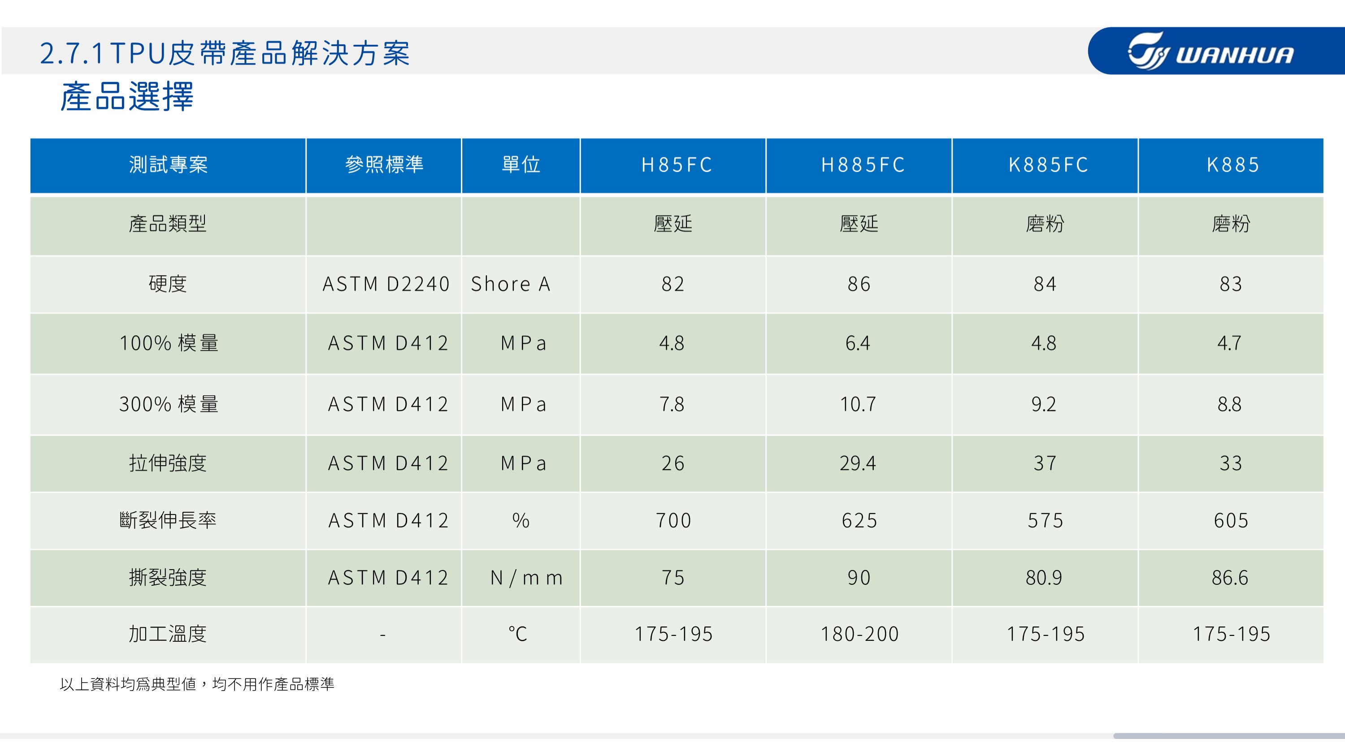The height and width of the screenshot is (756, 1345).
Task: Click the tensile strength value 33
Action: tap(1231, 463)
